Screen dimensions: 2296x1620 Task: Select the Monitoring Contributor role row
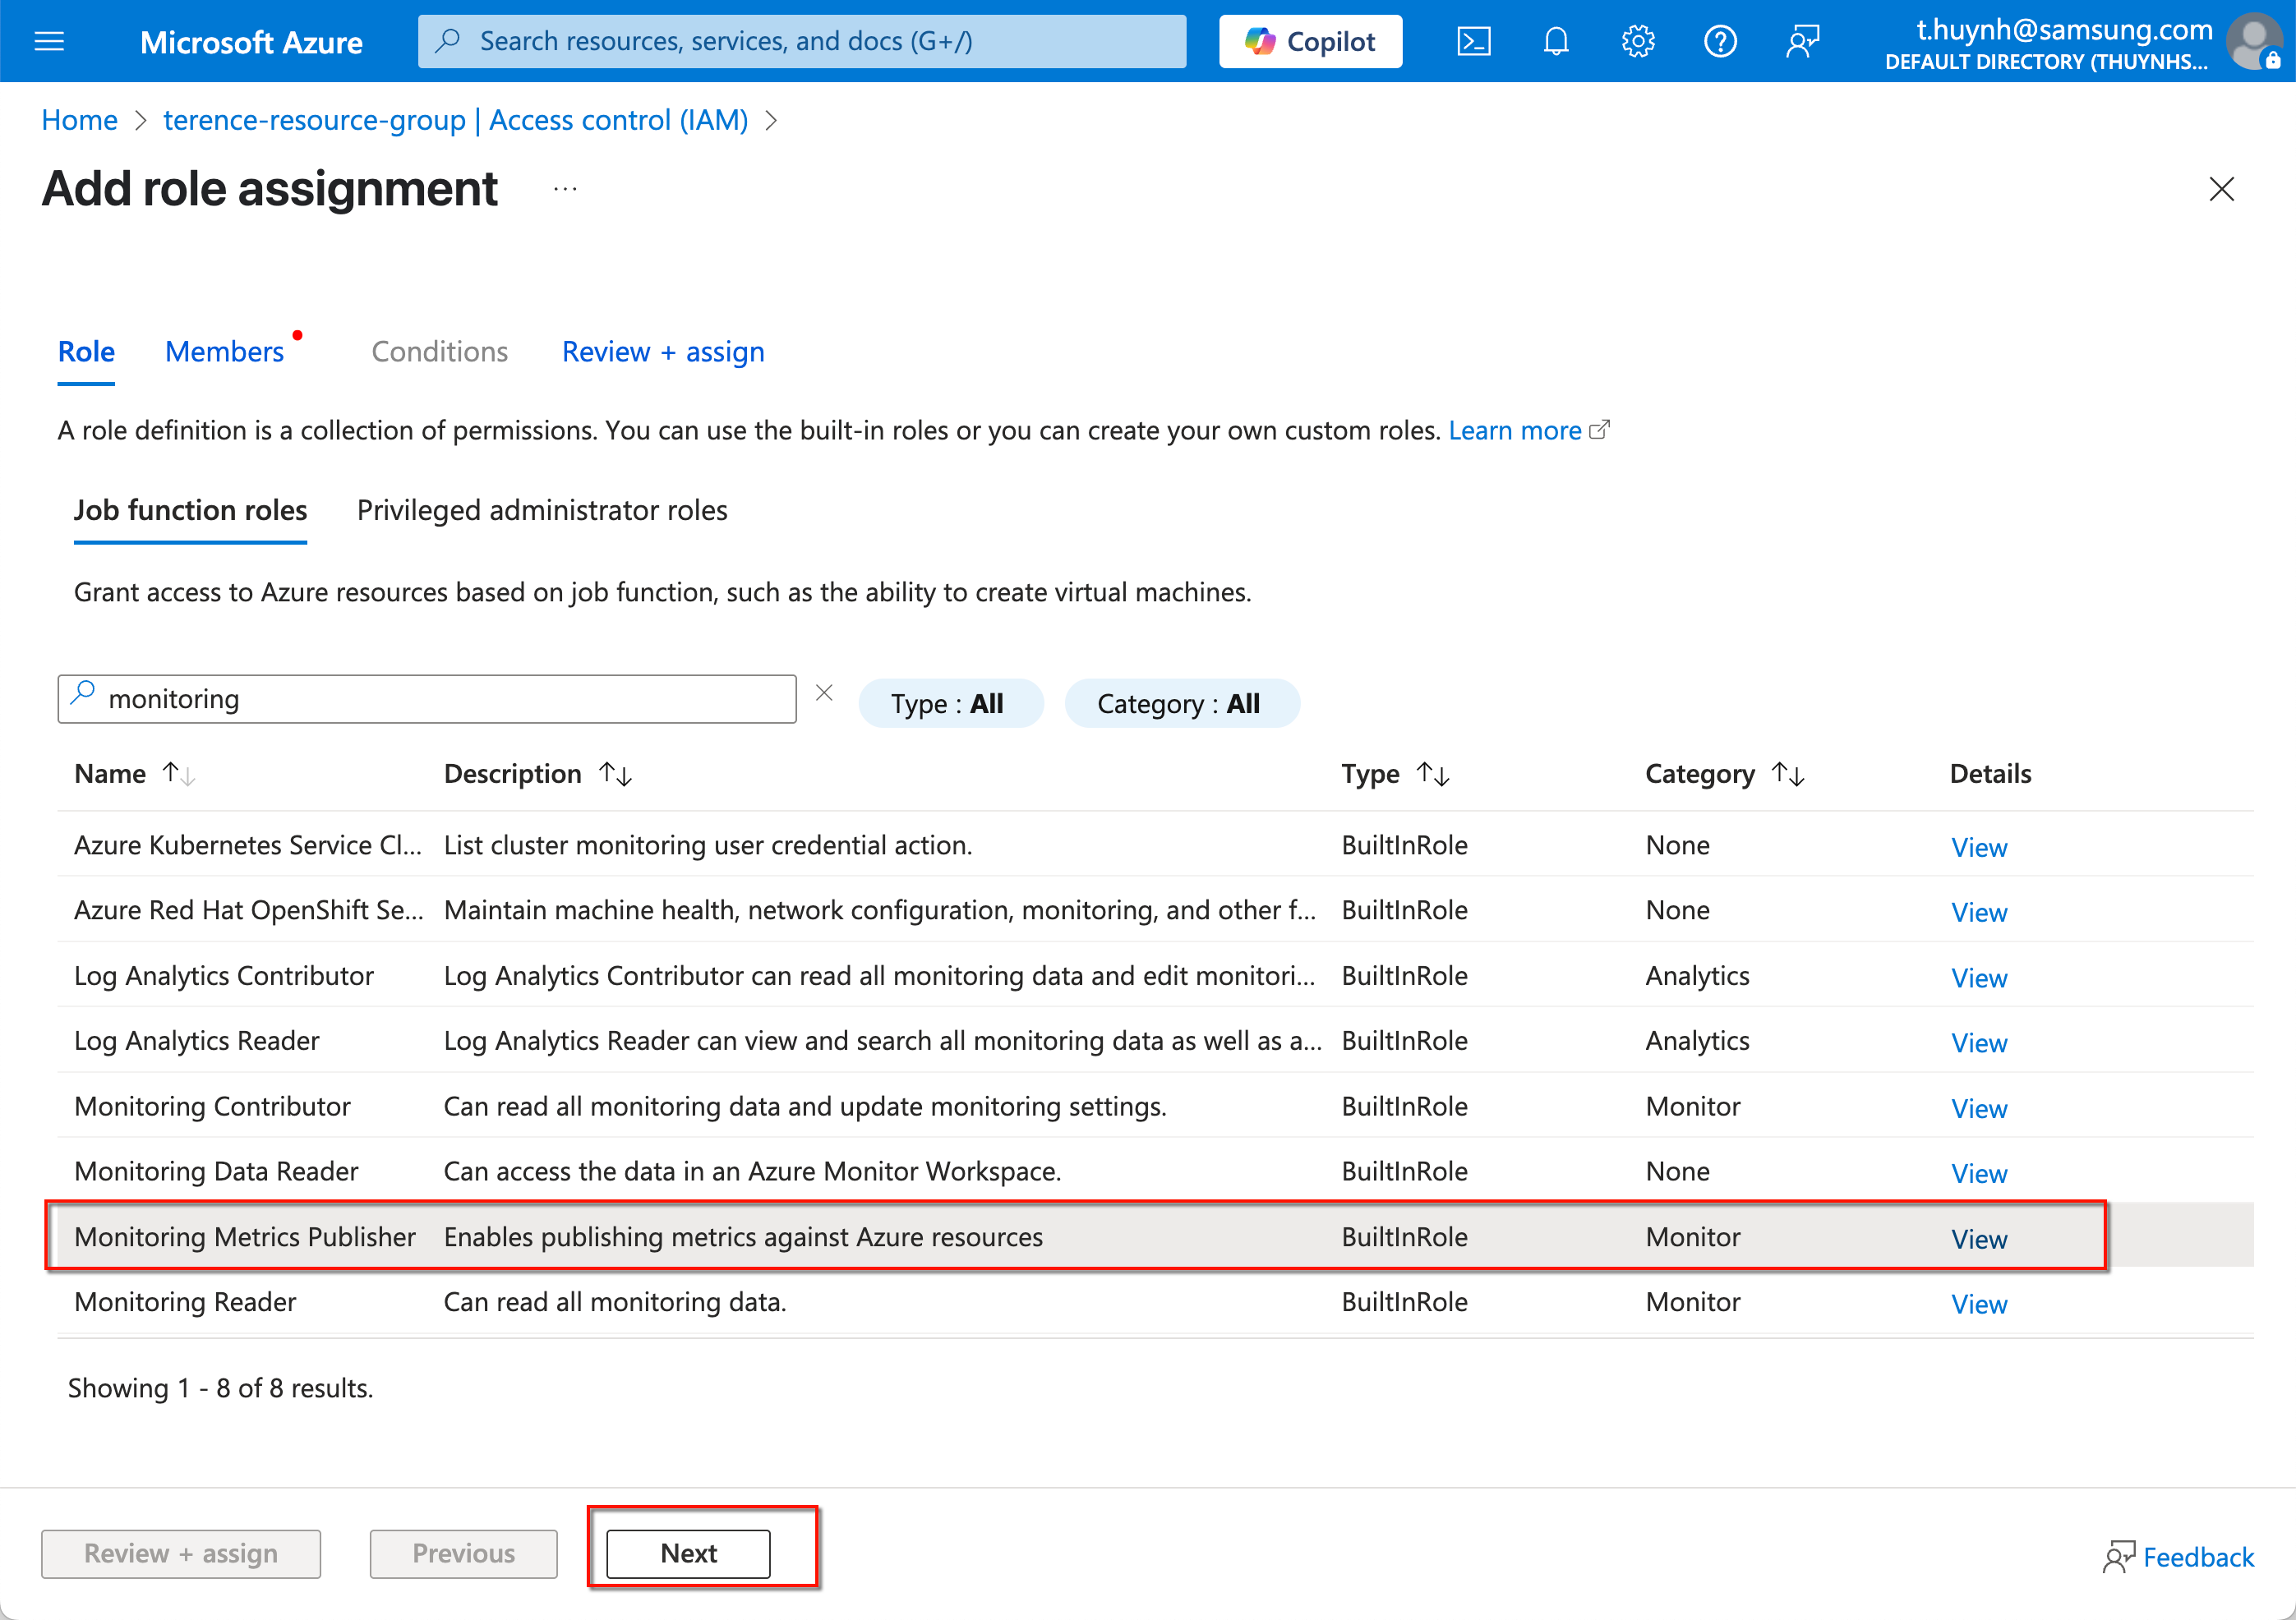point(212,1107)
